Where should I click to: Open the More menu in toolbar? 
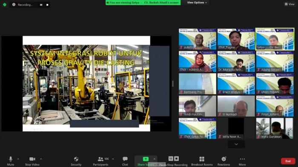[242, 159]
